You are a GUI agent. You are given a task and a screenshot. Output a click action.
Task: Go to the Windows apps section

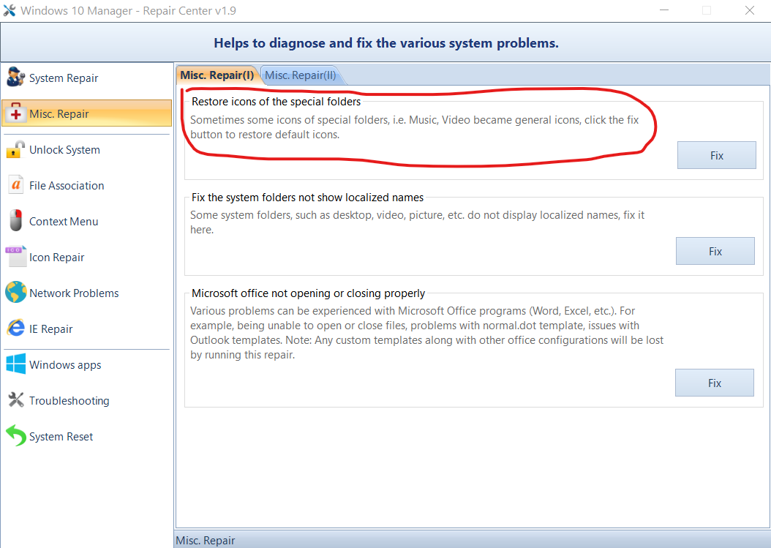point(86,364)
